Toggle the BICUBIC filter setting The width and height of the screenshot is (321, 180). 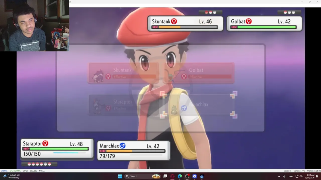pos(33,171)
